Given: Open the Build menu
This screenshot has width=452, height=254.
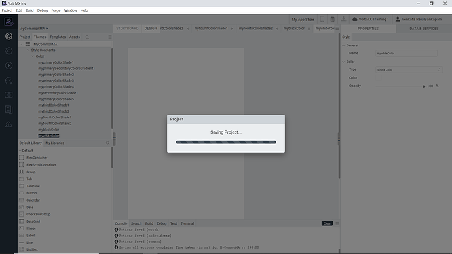Looking at the screenshot, I should [29, 10].
